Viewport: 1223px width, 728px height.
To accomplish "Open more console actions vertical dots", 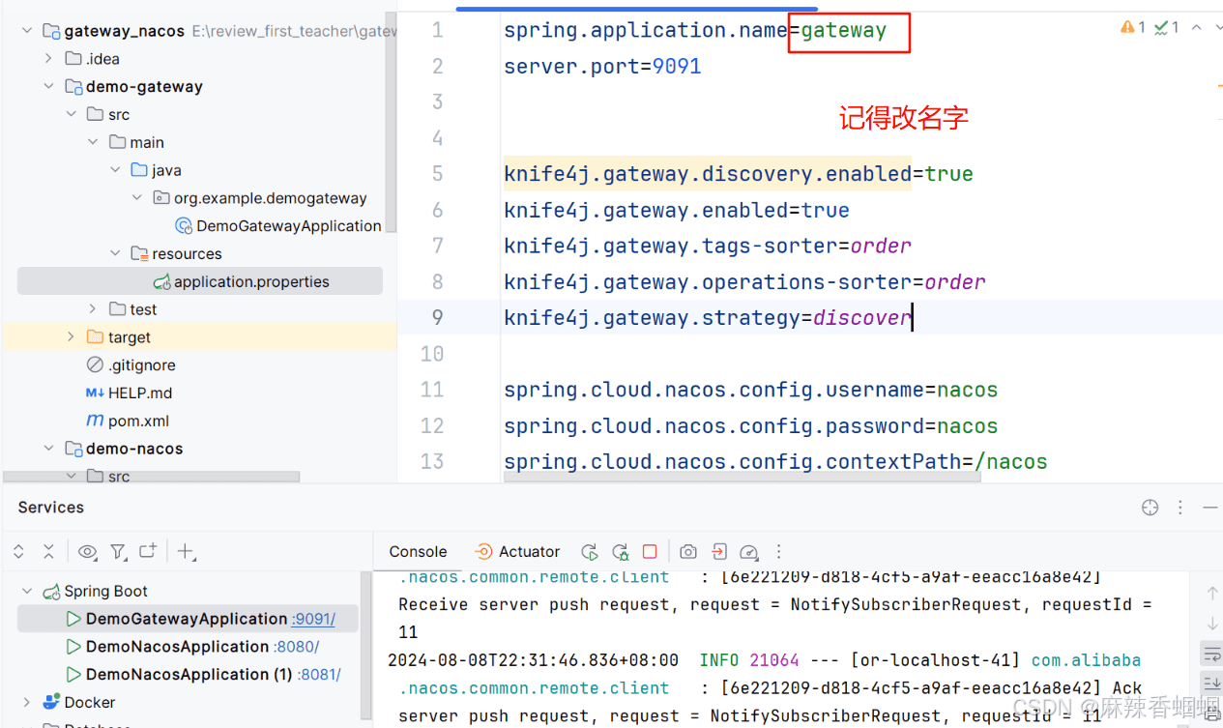I will [x=779, y=552].
